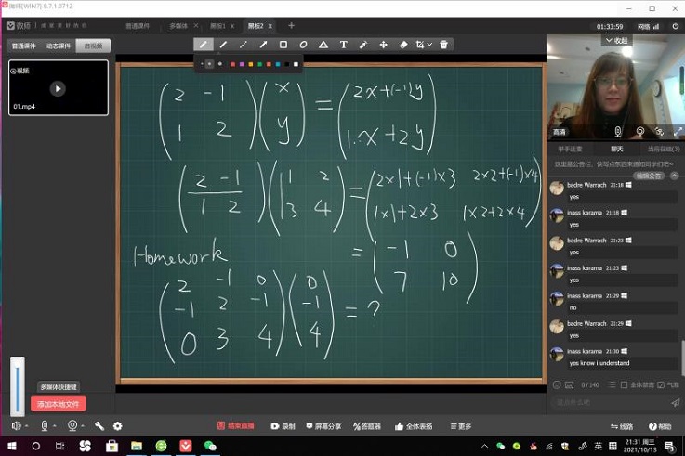Collapse the video panel with 收起
Screen dimensions: 685x456
coord(616,41)
